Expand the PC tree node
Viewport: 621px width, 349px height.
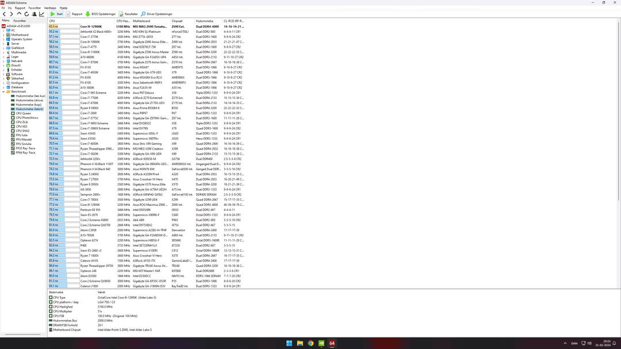3,30
